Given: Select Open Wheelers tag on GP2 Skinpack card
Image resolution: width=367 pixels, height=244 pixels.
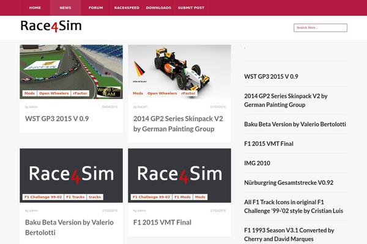Looking at the screenshot, I should (x=162, y=93).
